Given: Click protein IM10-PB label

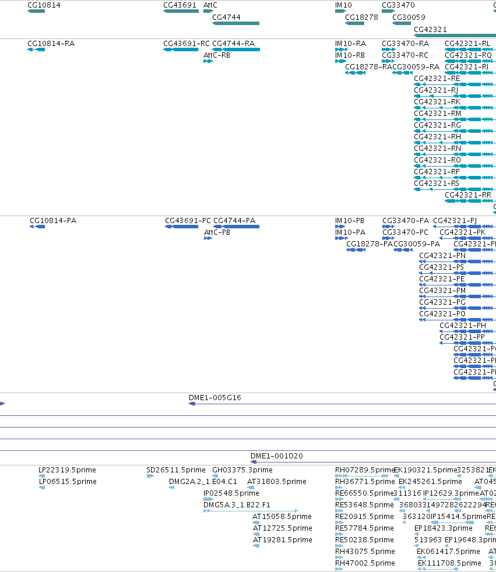Looking at the screenshot, I should coord(350,221).
